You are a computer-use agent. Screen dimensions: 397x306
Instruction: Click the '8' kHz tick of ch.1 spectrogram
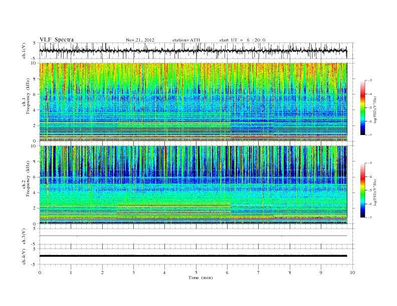click(35, 79)
